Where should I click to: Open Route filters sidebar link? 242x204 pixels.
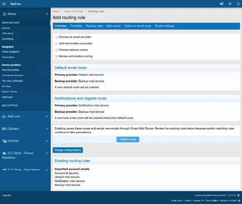[x=8, y=57]
